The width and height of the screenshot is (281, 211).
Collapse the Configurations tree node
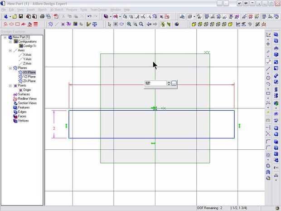[x=10, y=42]
